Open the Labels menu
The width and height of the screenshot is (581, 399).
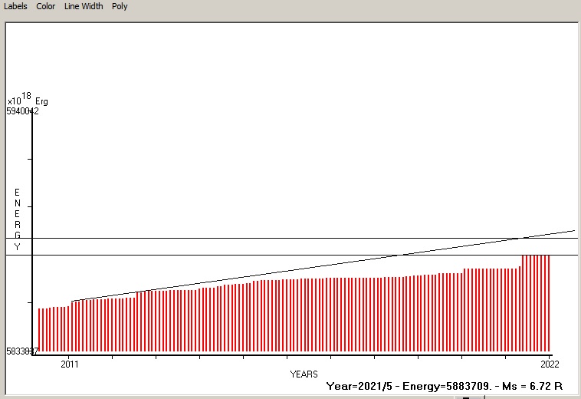point(15,6)
